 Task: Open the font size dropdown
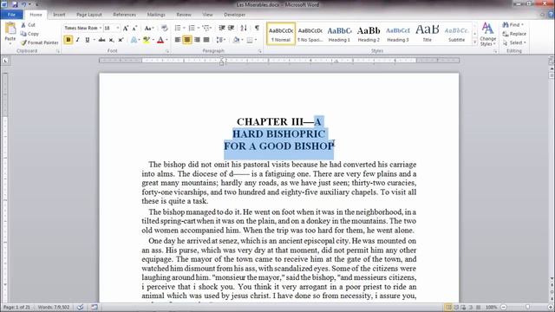118,28
